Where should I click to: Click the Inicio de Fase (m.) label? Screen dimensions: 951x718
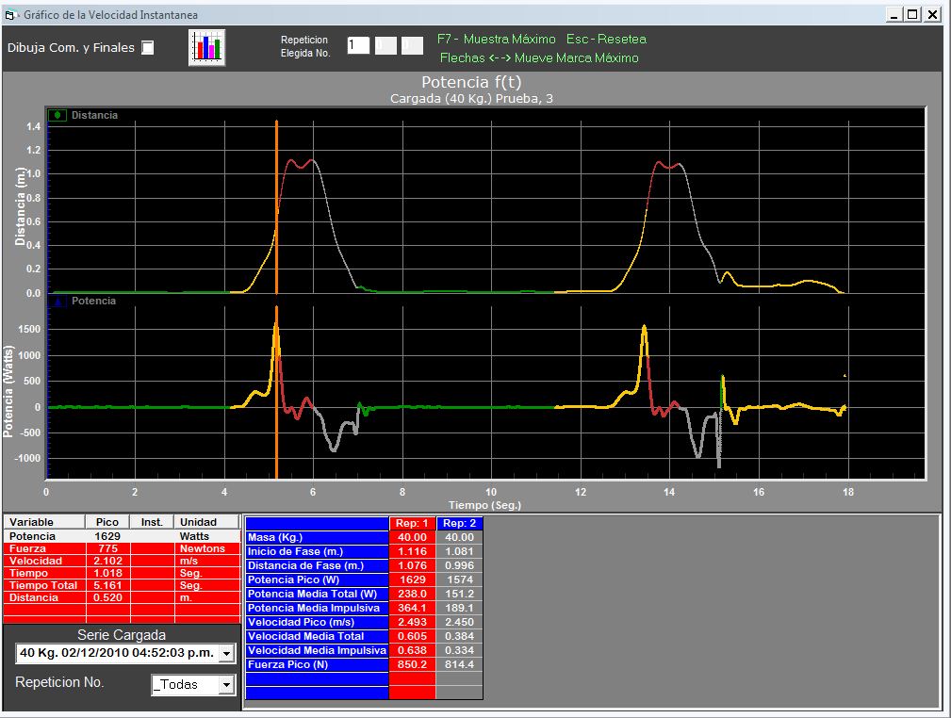(x=318, y=551)
